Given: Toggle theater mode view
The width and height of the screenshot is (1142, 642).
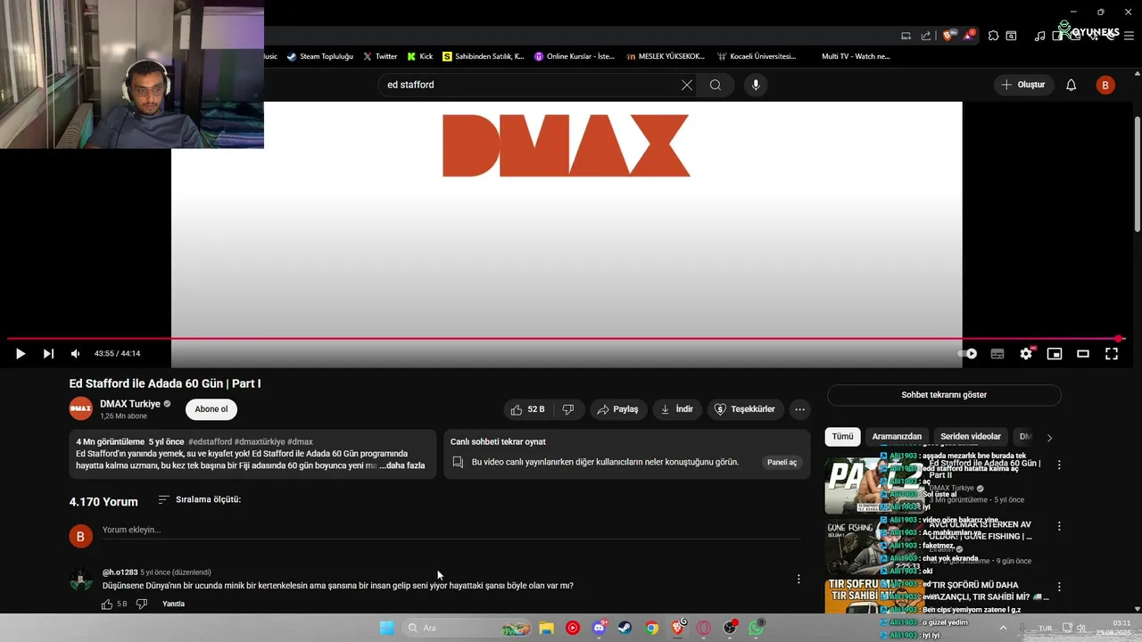Looking at the screenshot, I should click(1083, 354).
